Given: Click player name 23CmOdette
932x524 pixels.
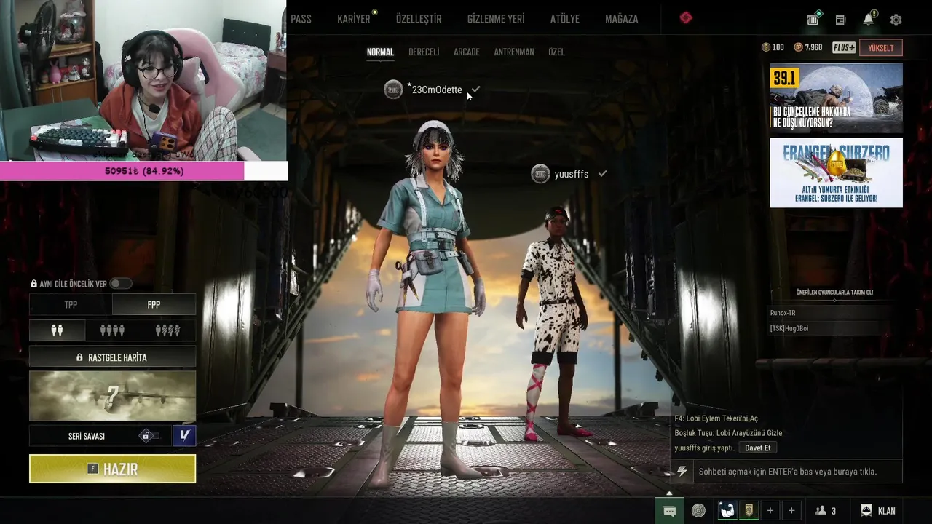Looking at the screenshot, I should pyautogui.click(x=436, y=90).
